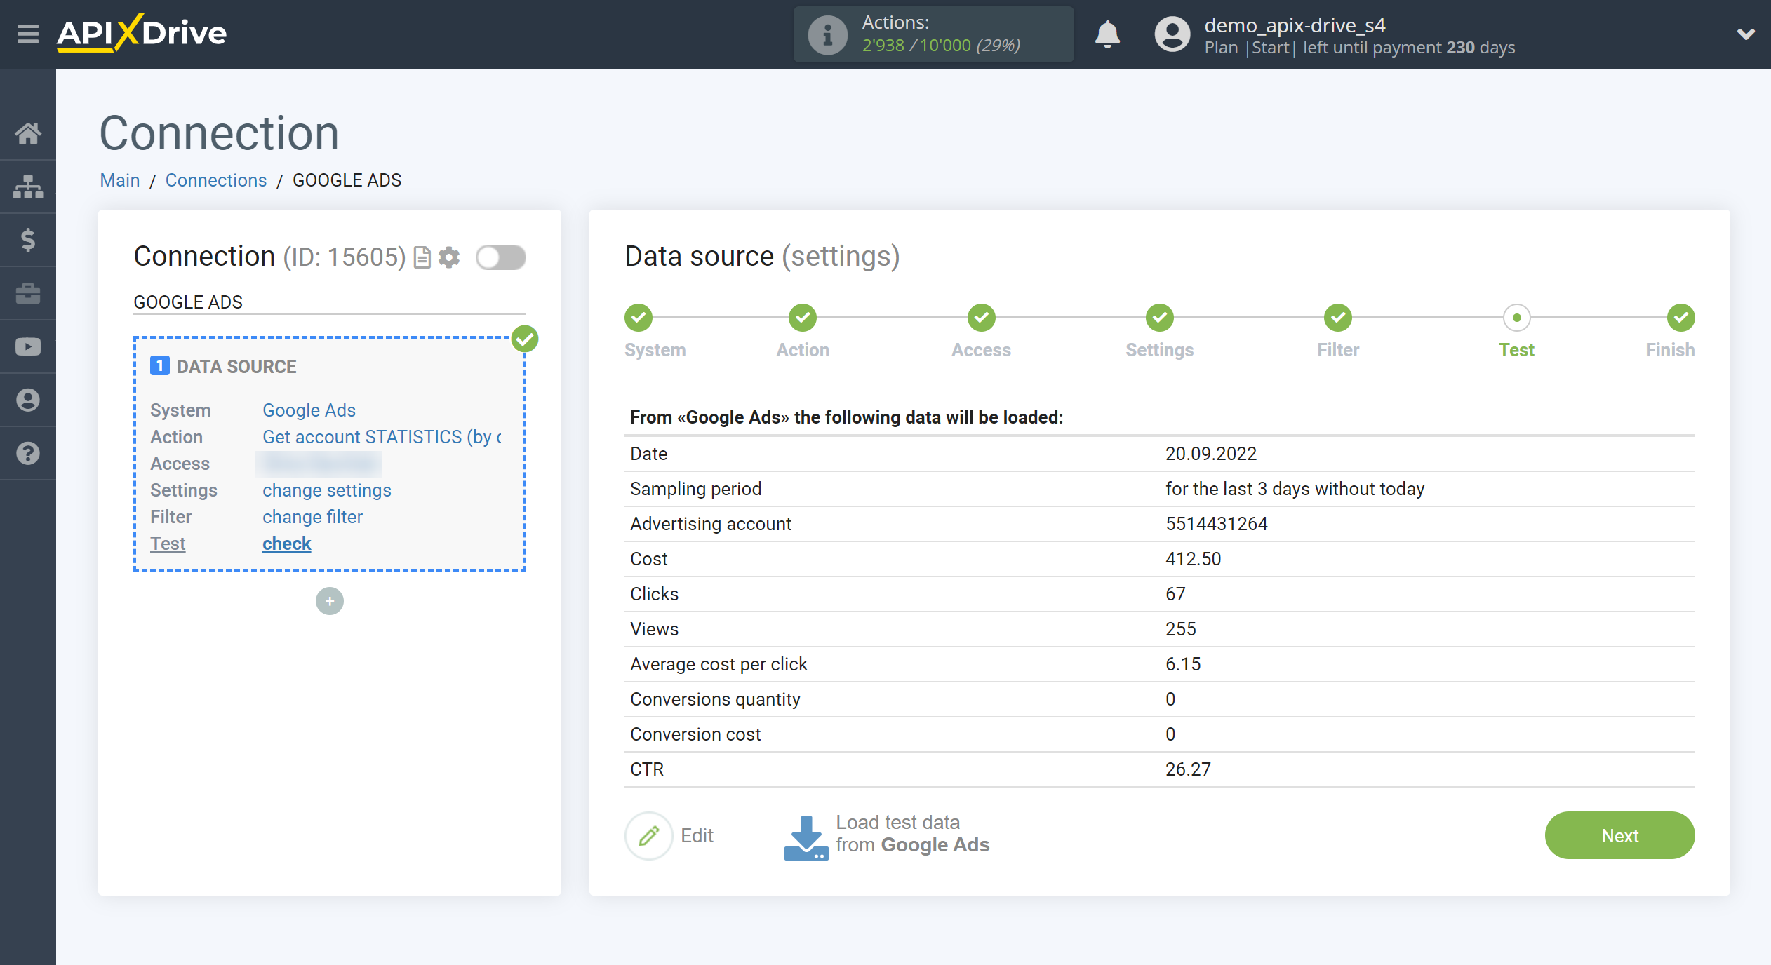Screen dimensions: 1771x965
Task: Add a new block with plus button
Action: pos(330,601)
